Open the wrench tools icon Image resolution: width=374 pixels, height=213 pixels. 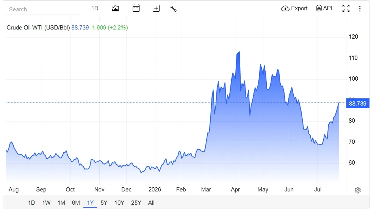(x=174, y=9)
